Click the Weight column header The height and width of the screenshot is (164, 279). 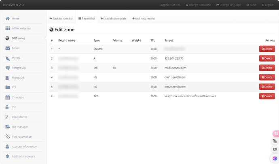pyautogui.click(x=136, y=40)
